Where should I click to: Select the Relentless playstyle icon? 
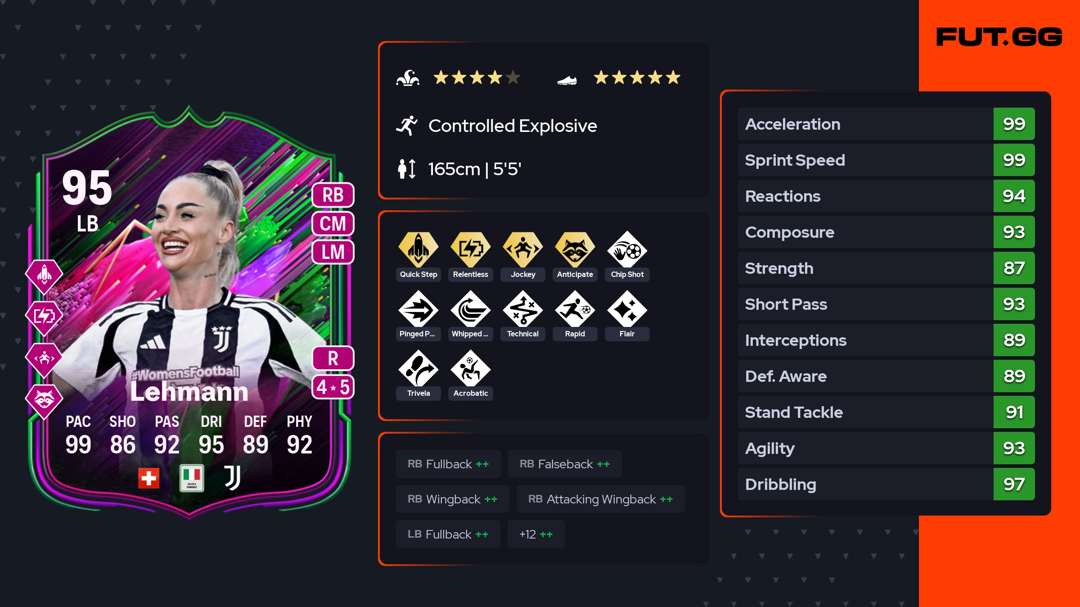tap(471, 249)
